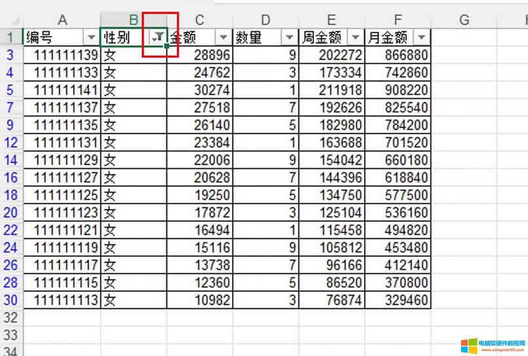Select cell containing 111111141

pos(62,90)
